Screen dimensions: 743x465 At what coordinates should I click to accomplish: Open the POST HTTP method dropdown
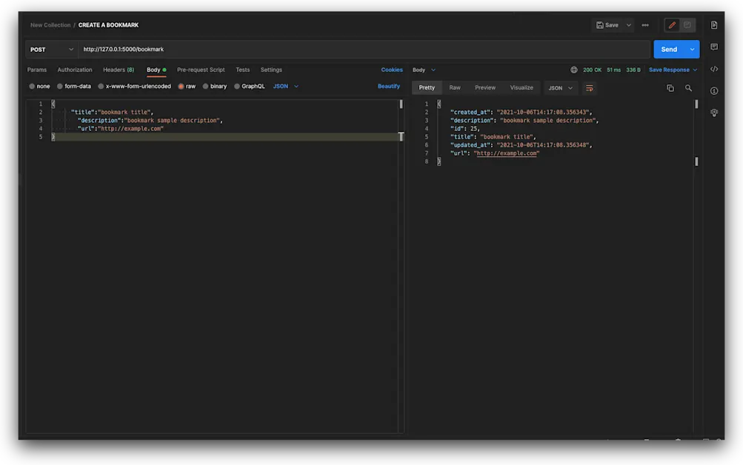[x=51, y=50]
